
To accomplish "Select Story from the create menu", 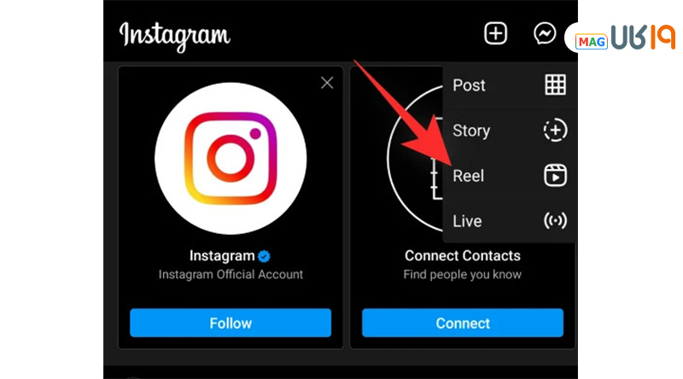I will (x=509, y=131).
